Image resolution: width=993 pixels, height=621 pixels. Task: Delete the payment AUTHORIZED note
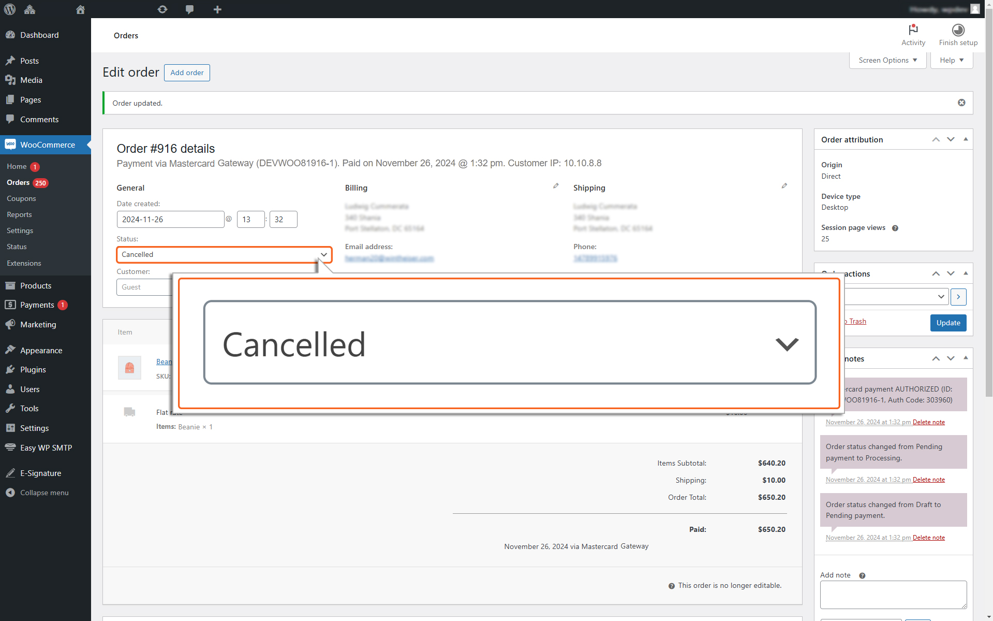[928, 422]
